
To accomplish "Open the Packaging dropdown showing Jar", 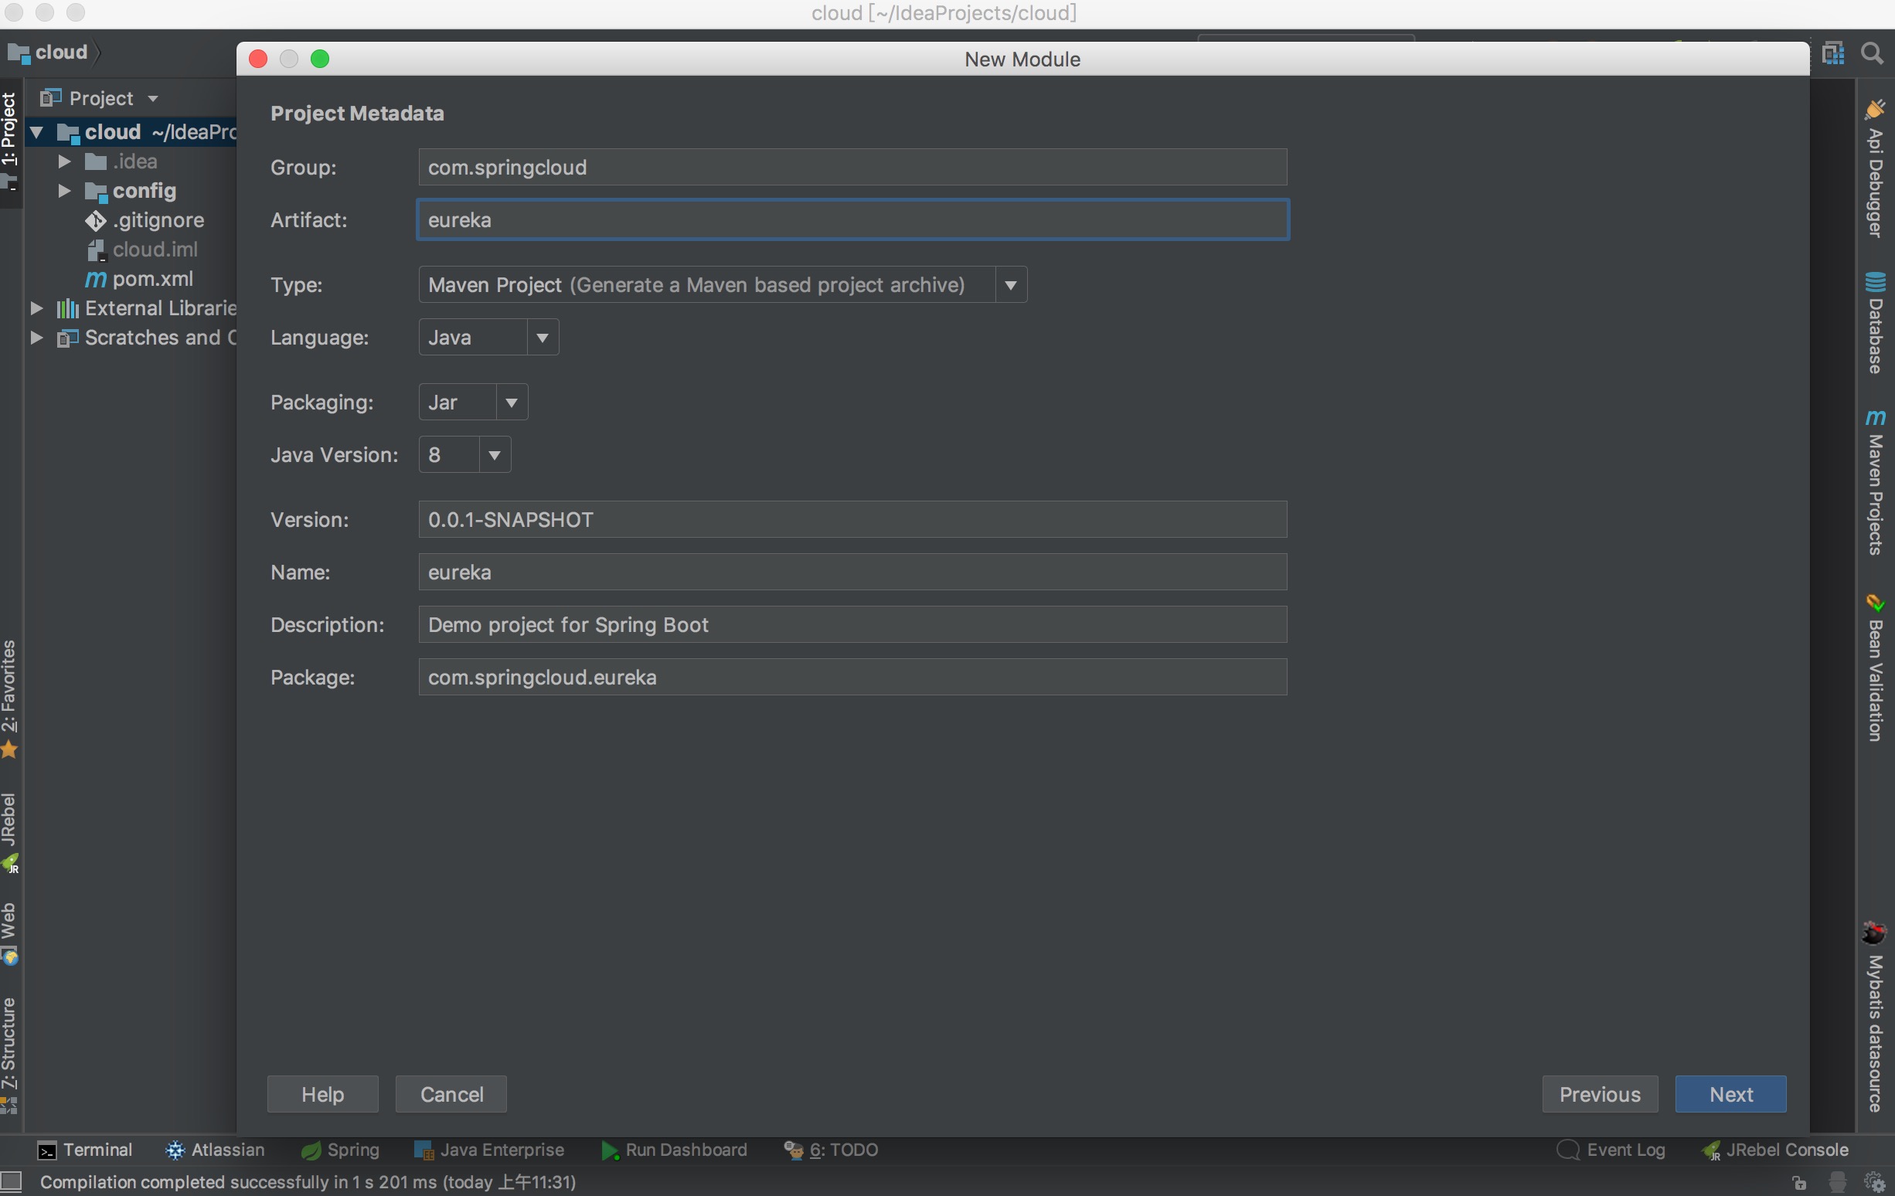I will click(x=511, y=403).
